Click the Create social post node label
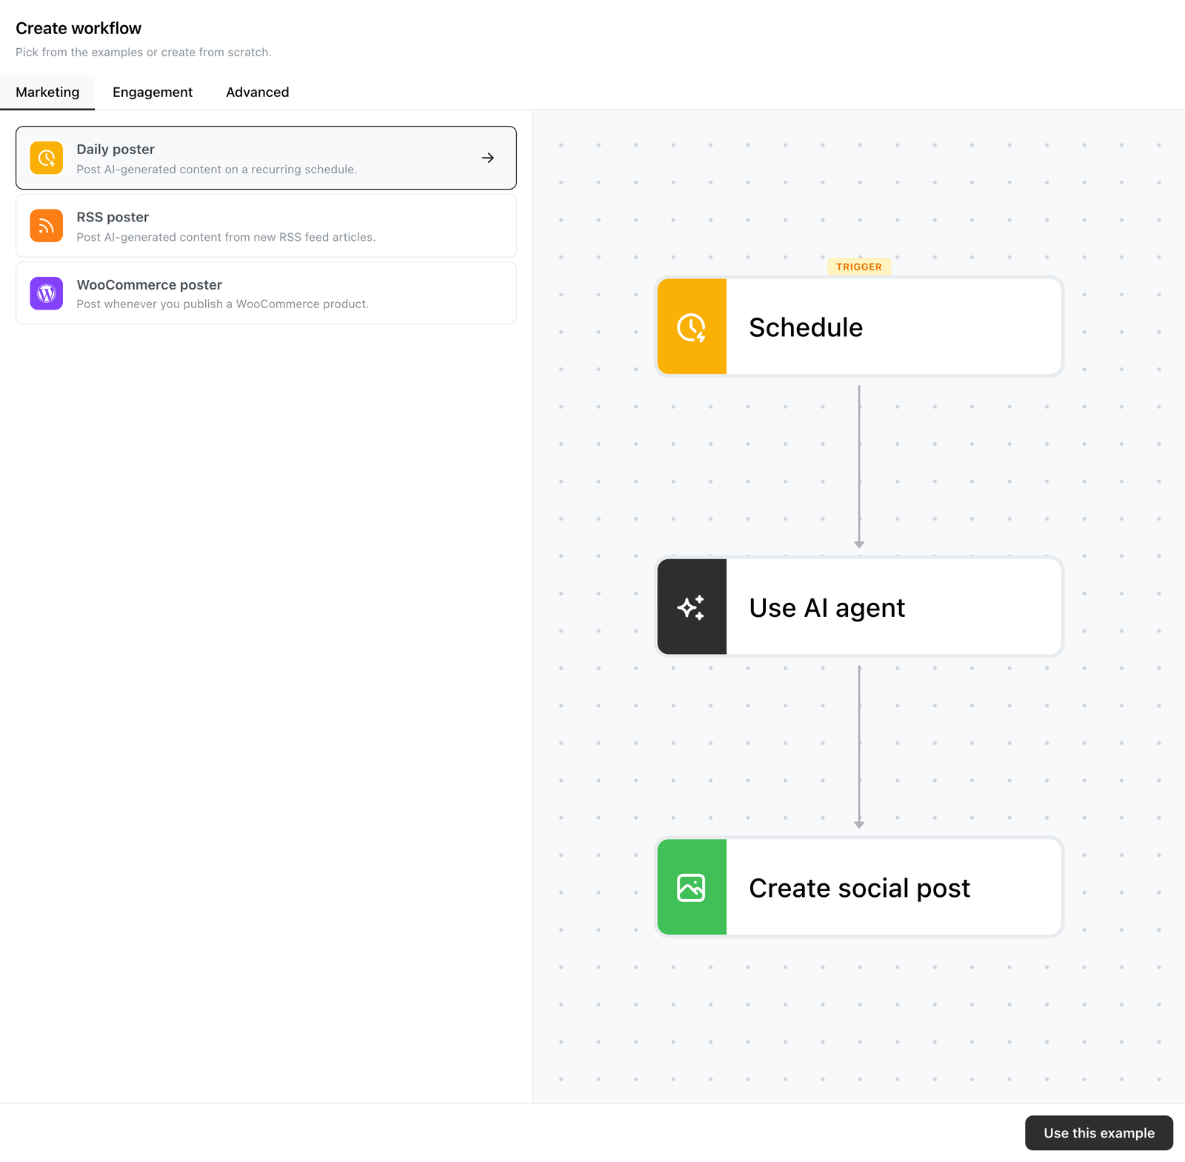Screen dimensions: 1185x1162 click(859, 888)
